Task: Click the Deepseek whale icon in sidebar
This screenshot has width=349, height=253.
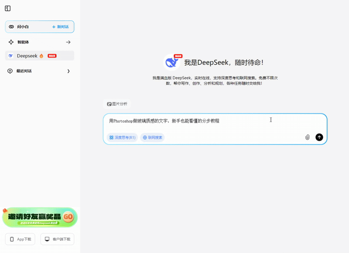Action: (10, 56)
